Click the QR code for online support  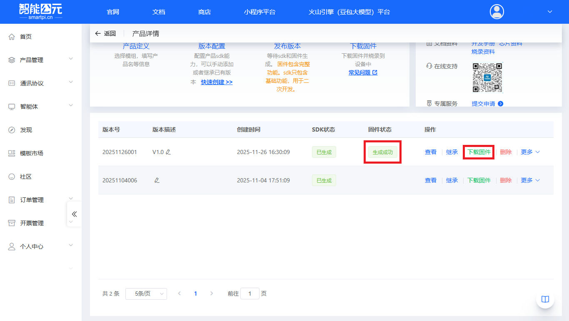[487, 77]
